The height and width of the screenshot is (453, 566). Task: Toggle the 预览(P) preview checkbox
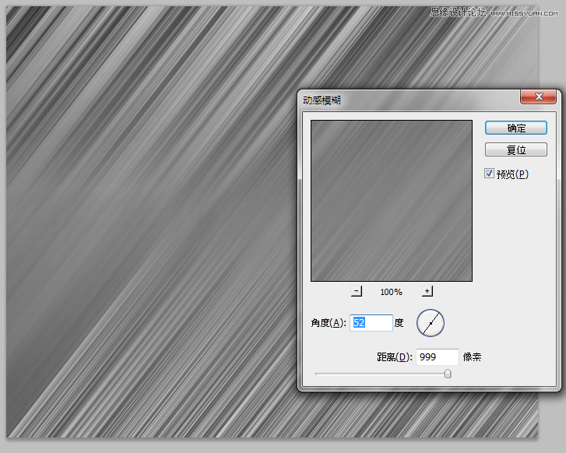pos(489,174)
